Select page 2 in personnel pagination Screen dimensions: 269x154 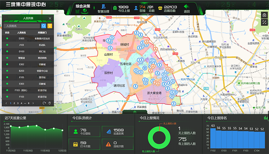pos(14,103)
